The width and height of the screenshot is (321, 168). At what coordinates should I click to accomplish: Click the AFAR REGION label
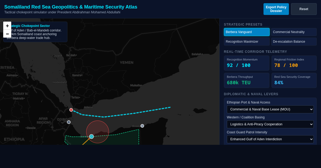pos(43,121)
